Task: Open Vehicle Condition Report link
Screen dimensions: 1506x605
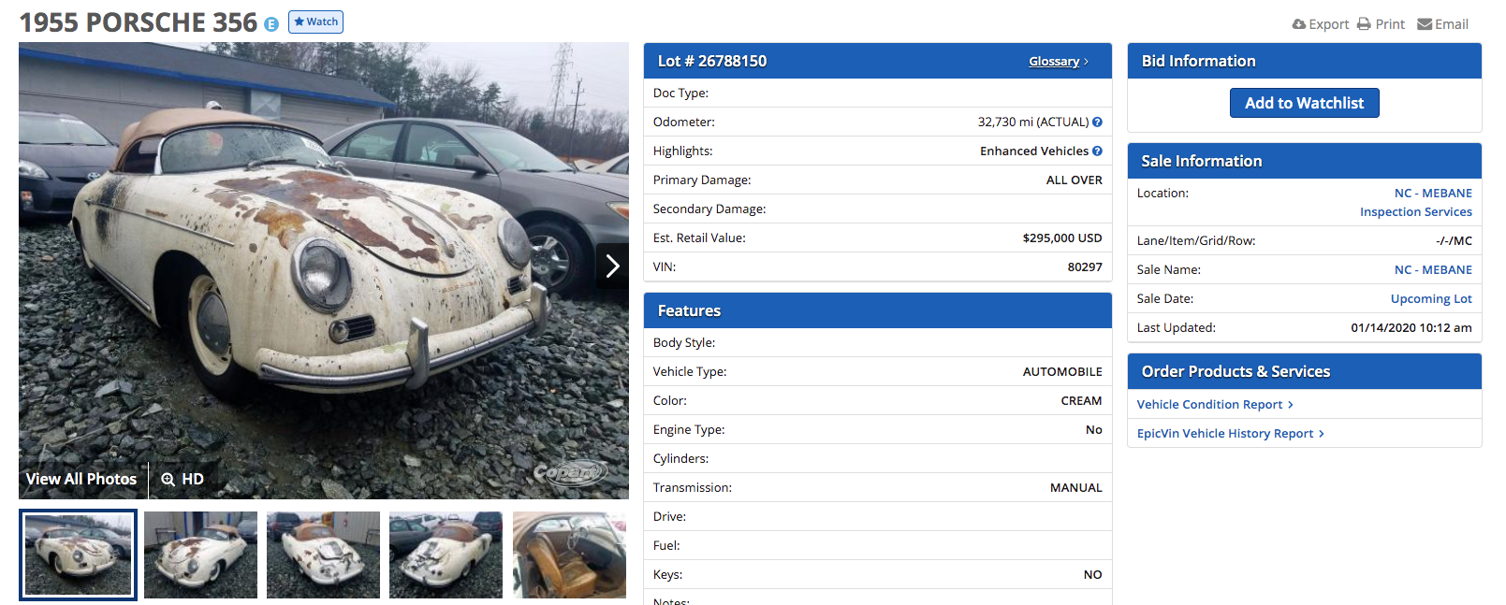Action: pyautogui.click(x=1215, y=404)
